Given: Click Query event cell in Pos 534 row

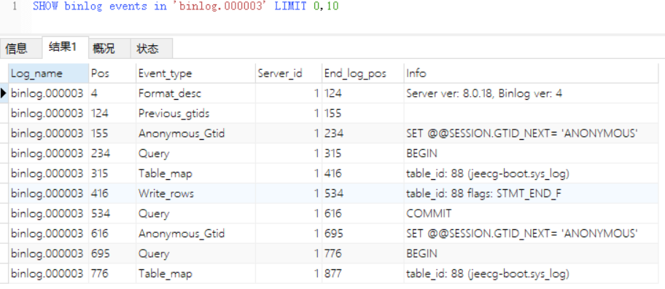Looking at the screenshot, I should point(195,213).
